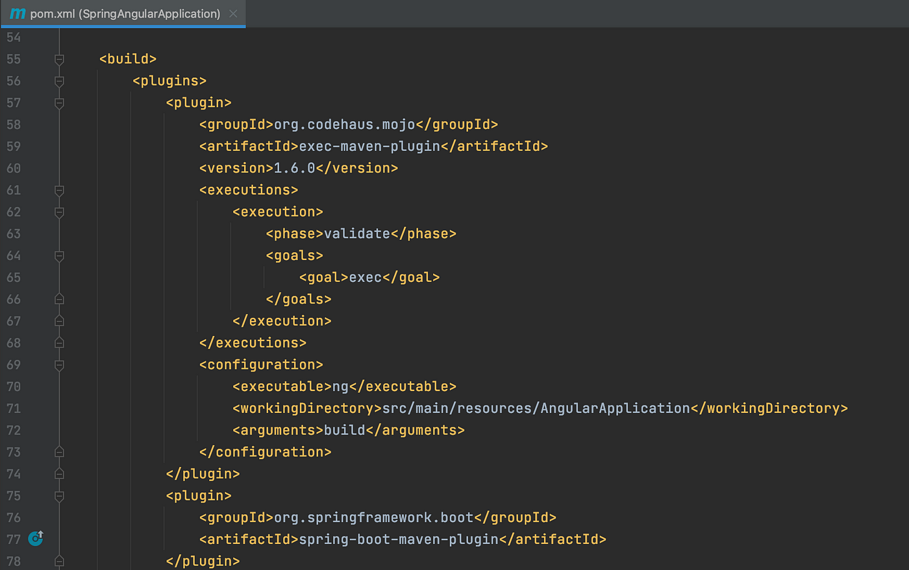The height and width of the screenshot is (570, 909).
Task: Click the closing </workingDirectory> tag
Action: [769, 409]
